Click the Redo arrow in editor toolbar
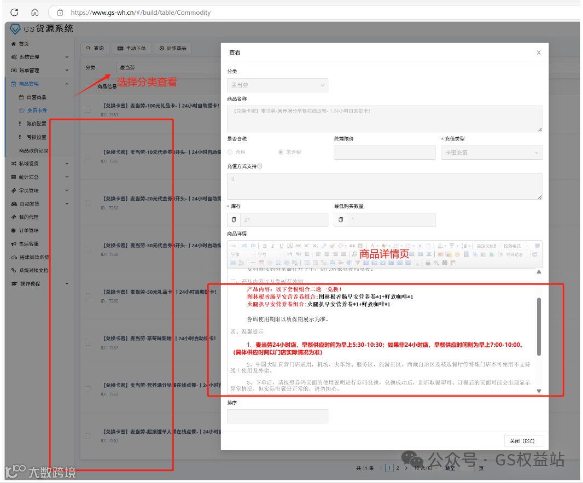Viewport: 583px width, 483px height. click(x=253, y=246)
